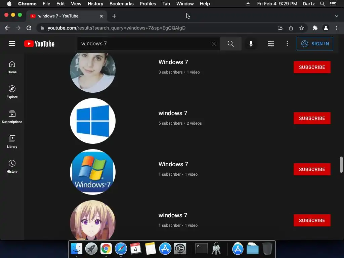Open YouTube settings three-dot menu
Viewport: 344px width, 258px height.
click(x=287, y=44)
